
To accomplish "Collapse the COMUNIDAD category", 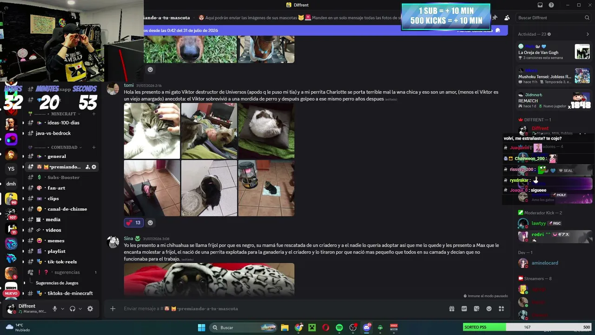I will 64,147.
